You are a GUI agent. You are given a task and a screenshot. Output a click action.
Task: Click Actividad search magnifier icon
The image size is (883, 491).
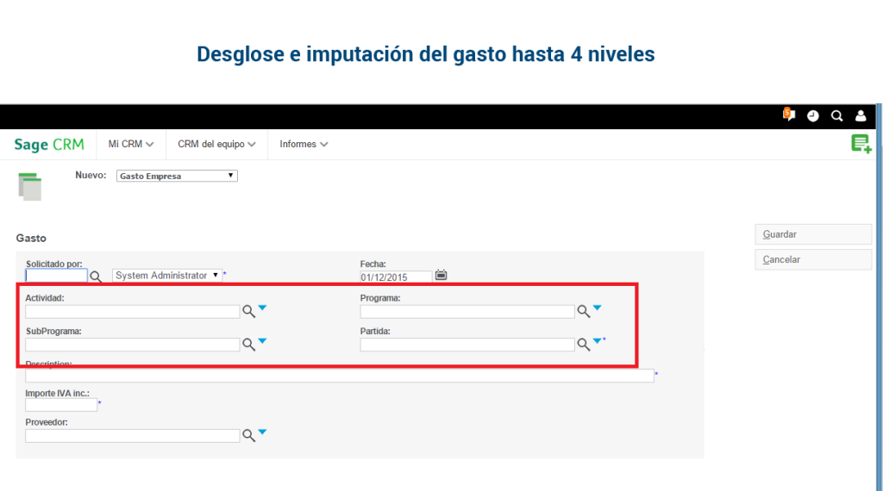(248, 311)
